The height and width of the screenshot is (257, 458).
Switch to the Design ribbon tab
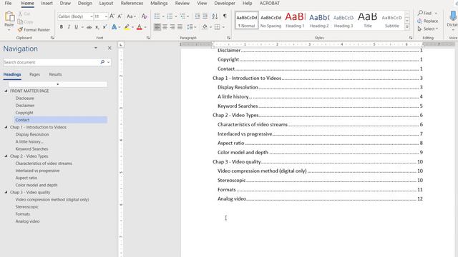[x=85, y=3]
